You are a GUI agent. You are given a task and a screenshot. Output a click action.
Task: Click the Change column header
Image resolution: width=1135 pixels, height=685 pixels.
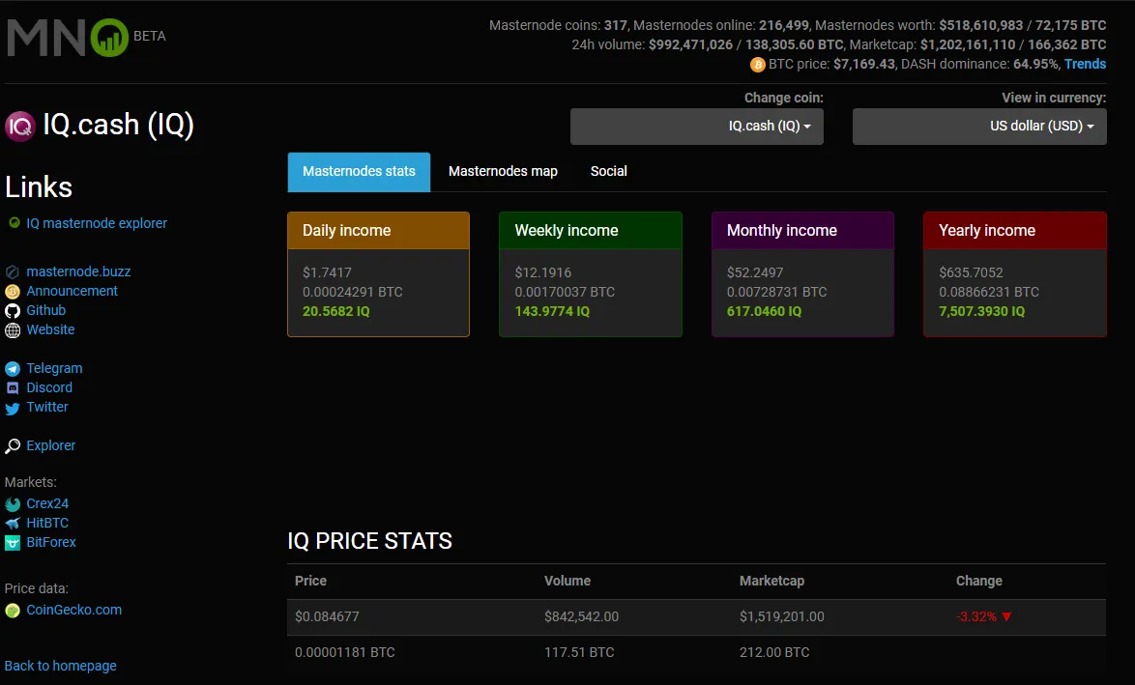tap(978, 581)
